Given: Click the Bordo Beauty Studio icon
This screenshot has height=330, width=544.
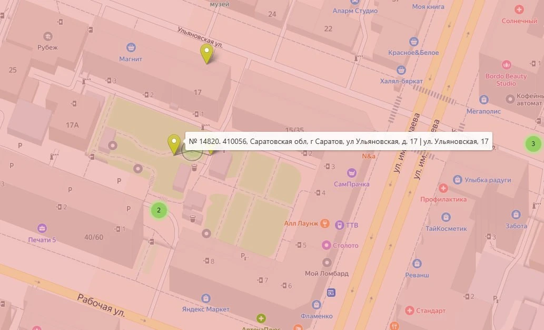Looking at the screenshot, I should point(506,65).
